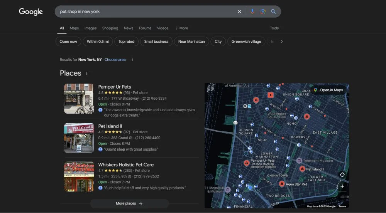The image size is (386, 213).
Task: Apply the Small business filter chip
Action: [156, 42]
